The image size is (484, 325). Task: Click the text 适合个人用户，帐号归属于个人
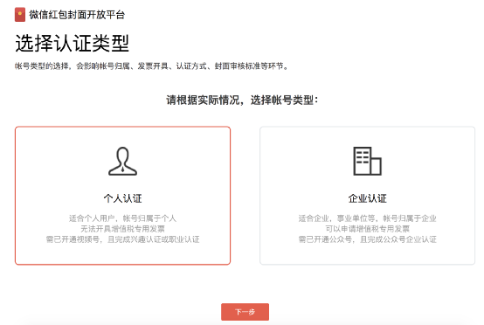122,218
